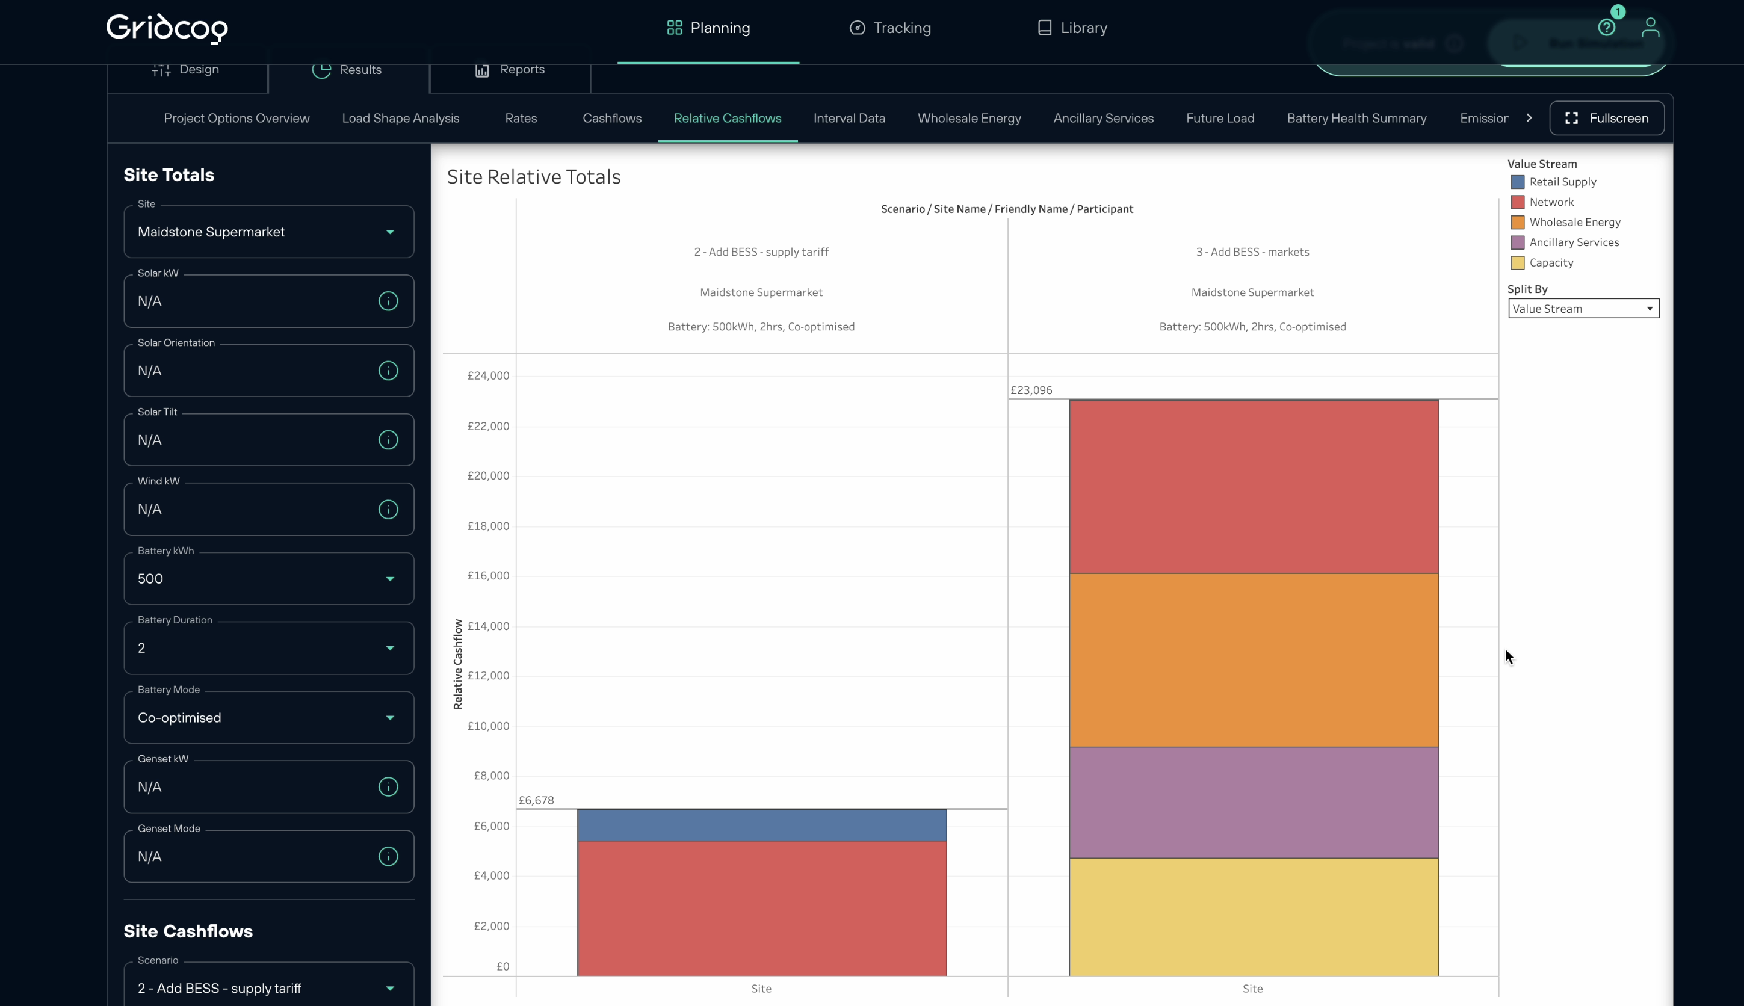
Task: Click the Fullscreen button
Action: click(1607, 117)
